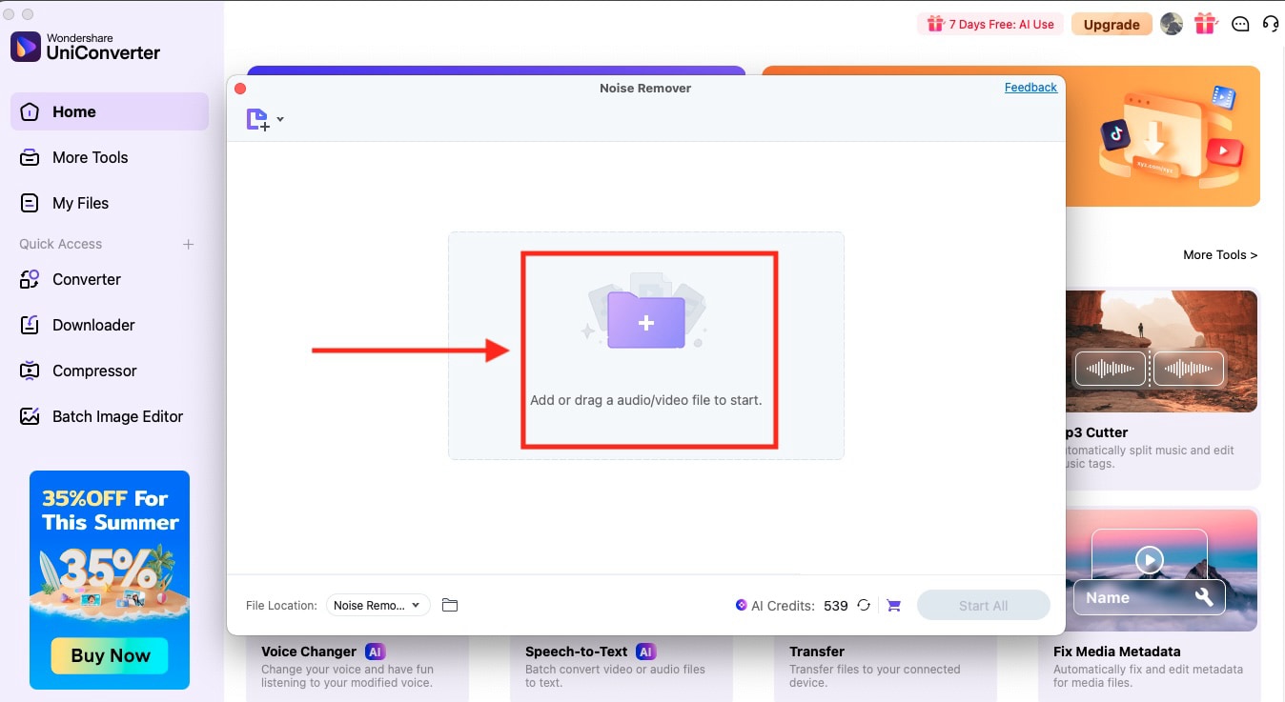Click the AI Credits badge icon
The image size is (1285, 702).
(x=741, y=605)
